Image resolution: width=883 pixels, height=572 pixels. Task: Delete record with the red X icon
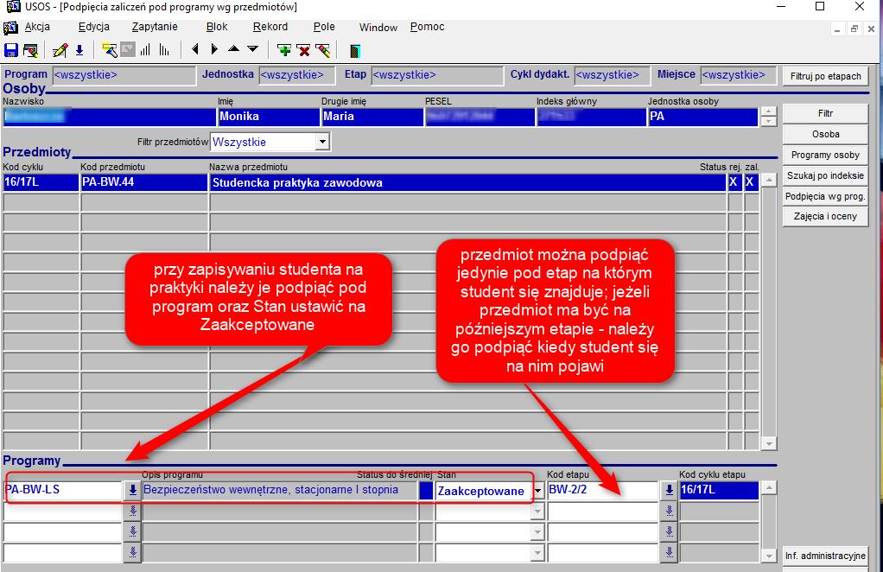[303, 51]
